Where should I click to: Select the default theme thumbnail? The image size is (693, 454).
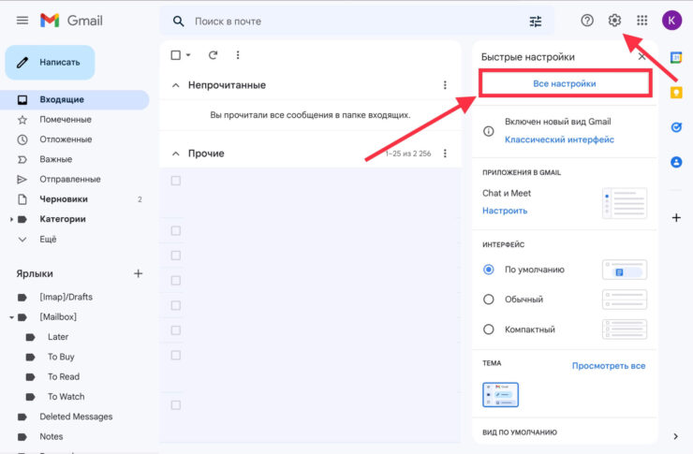click(500, 395)
